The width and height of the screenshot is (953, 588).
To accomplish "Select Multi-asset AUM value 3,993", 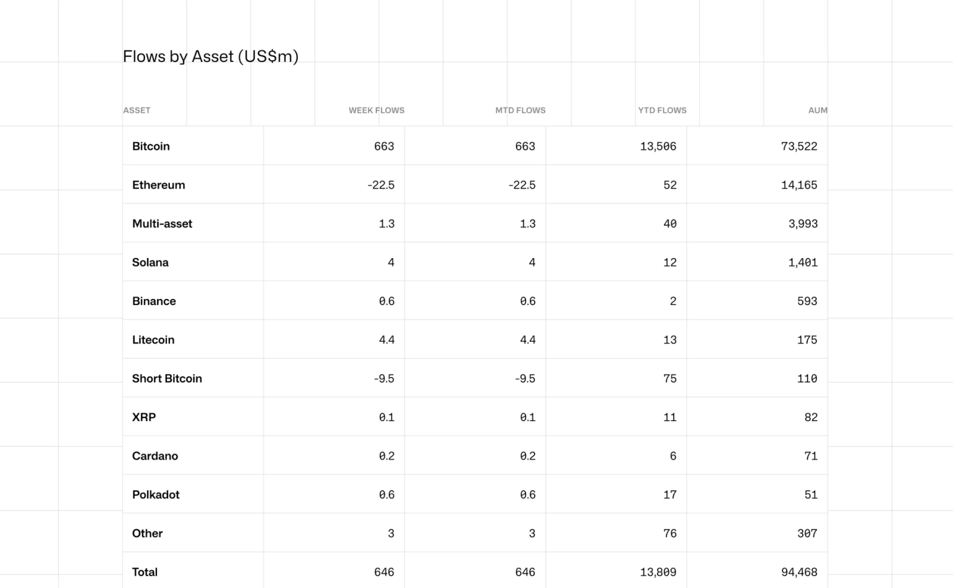I will coord(803,224).
